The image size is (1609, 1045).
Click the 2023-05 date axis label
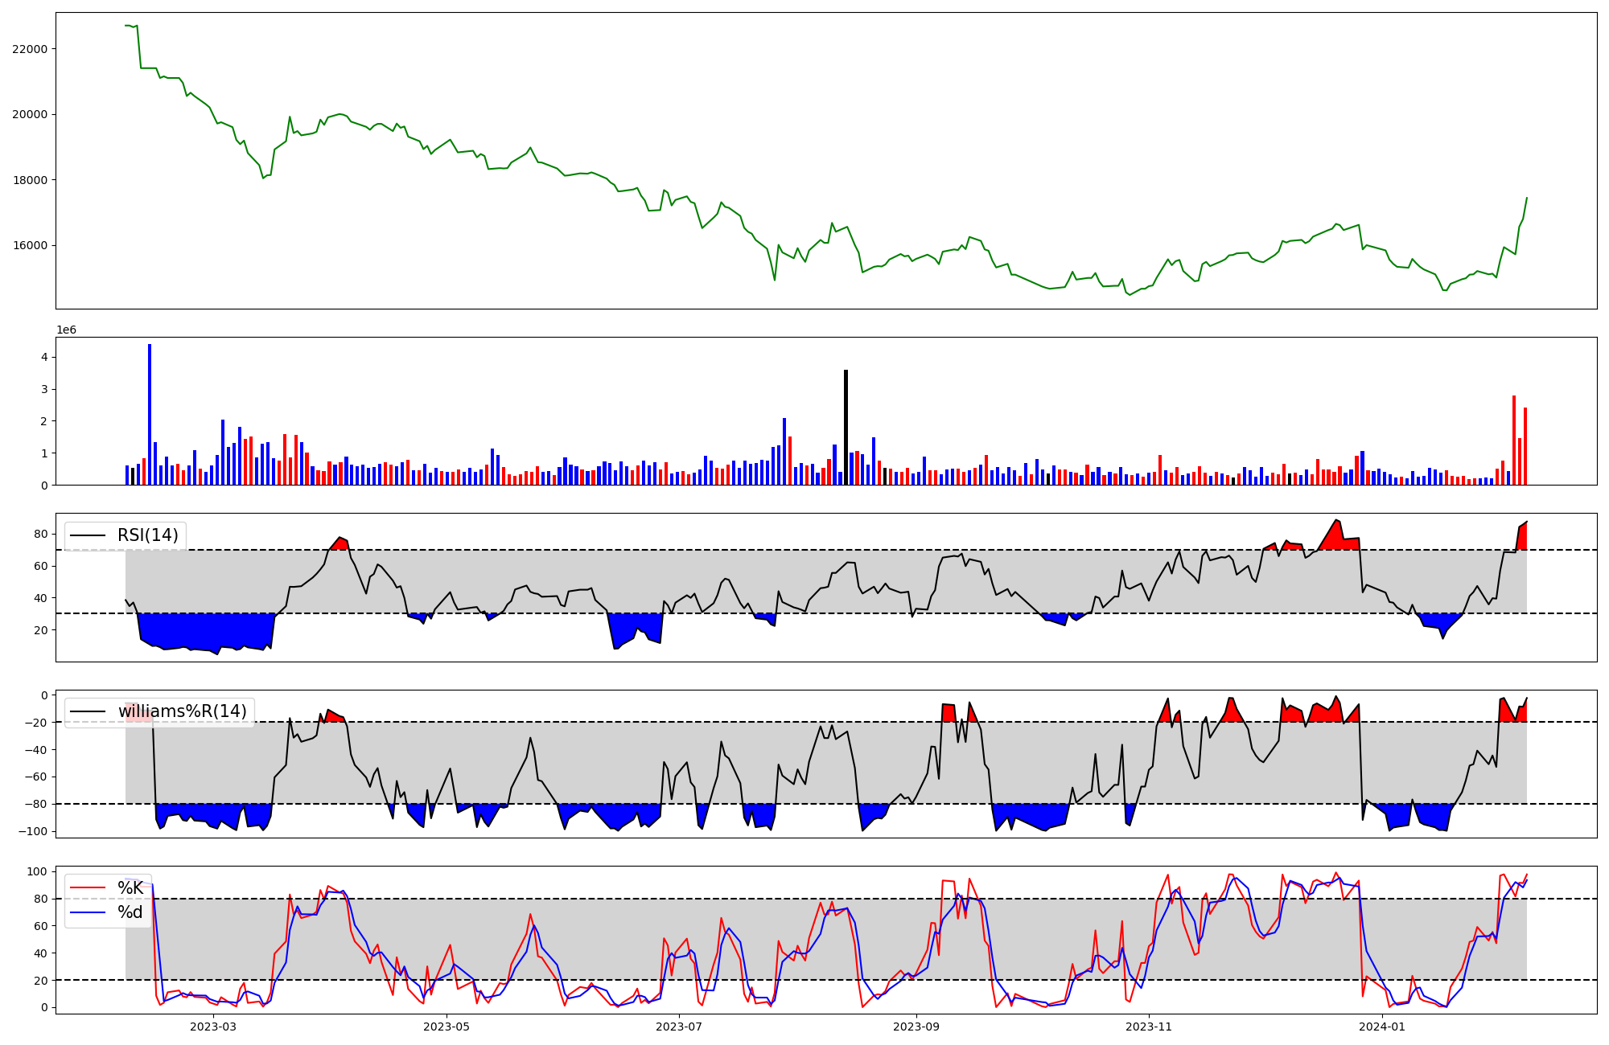pyautogui.click(x=446, y=1027)
